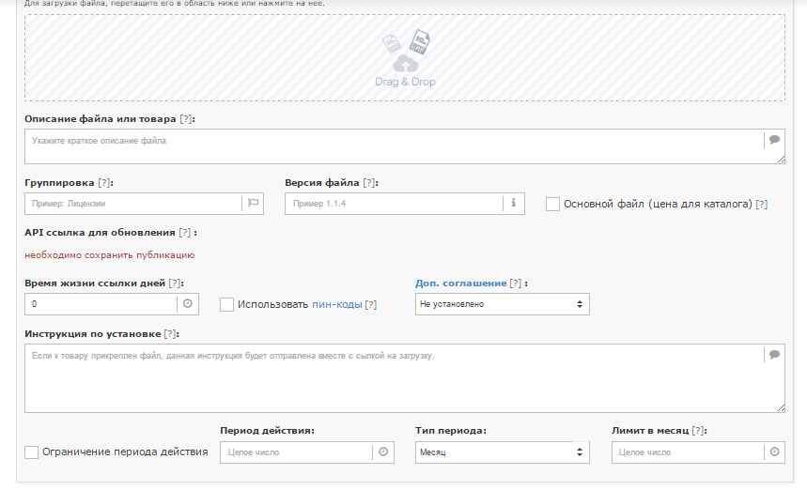Open Тип периода dropdown showing Месяц

[503, 452]
